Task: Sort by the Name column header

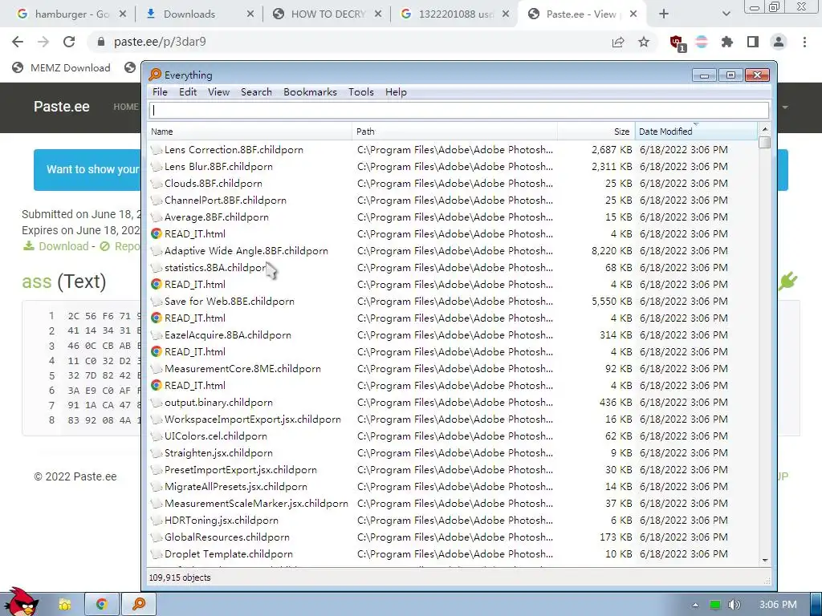Action: [x=250, y=132]
